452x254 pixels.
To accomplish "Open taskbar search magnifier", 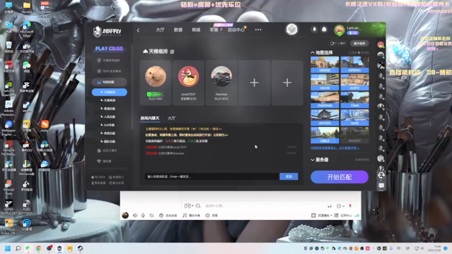I will click(x=18, y=248).
